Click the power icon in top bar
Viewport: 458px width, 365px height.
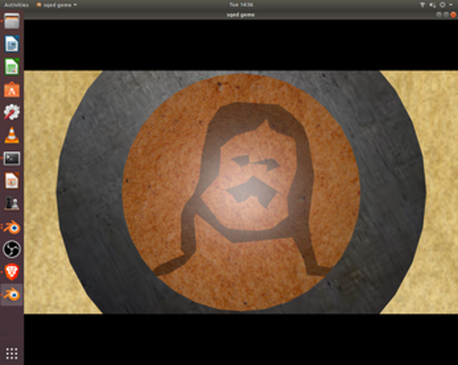[x=443, y=4]
